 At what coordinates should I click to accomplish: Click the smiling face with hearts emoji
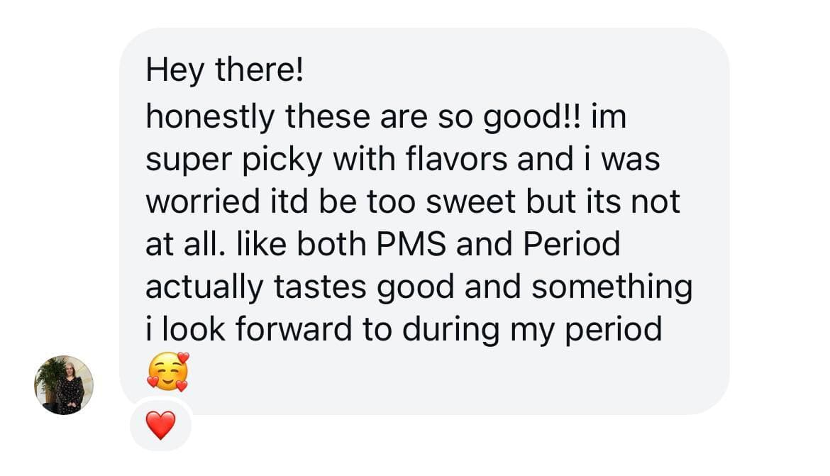pyautogui.click(x=169, y=372)
